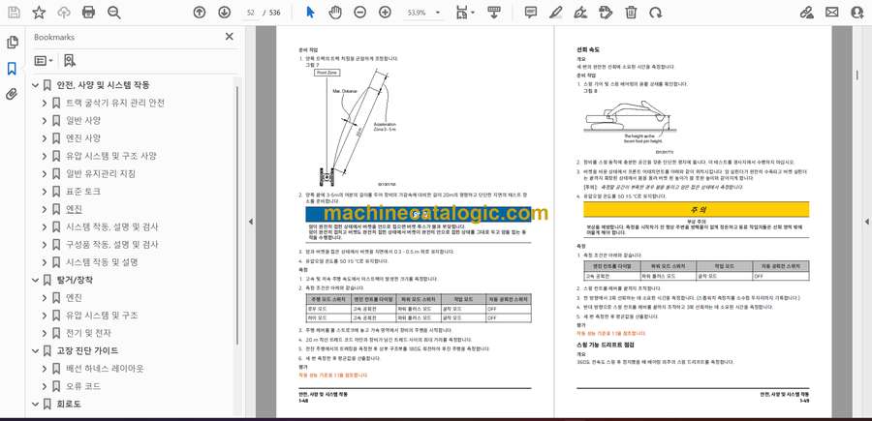Click the cloud upload icon
This screenshot has width=872, height=421.
point(64,13)
